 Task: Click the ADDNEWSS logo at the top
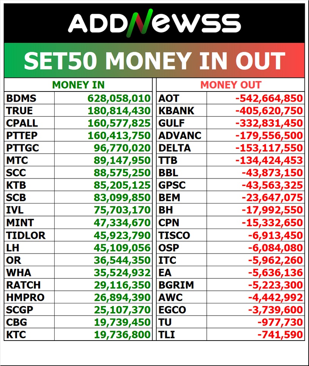click(154, 22)
